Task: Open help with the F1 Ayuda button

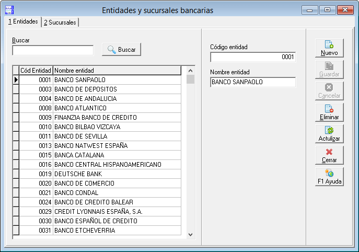Action: pos(329,177)
